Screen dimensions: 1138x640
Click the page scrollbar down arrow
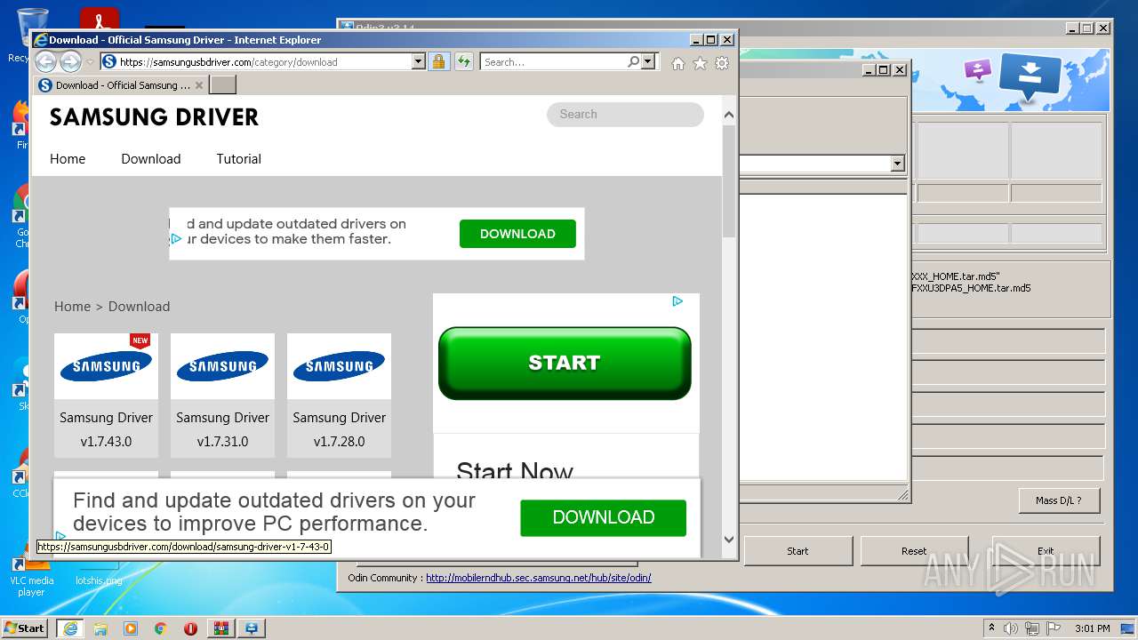point(729,539)
